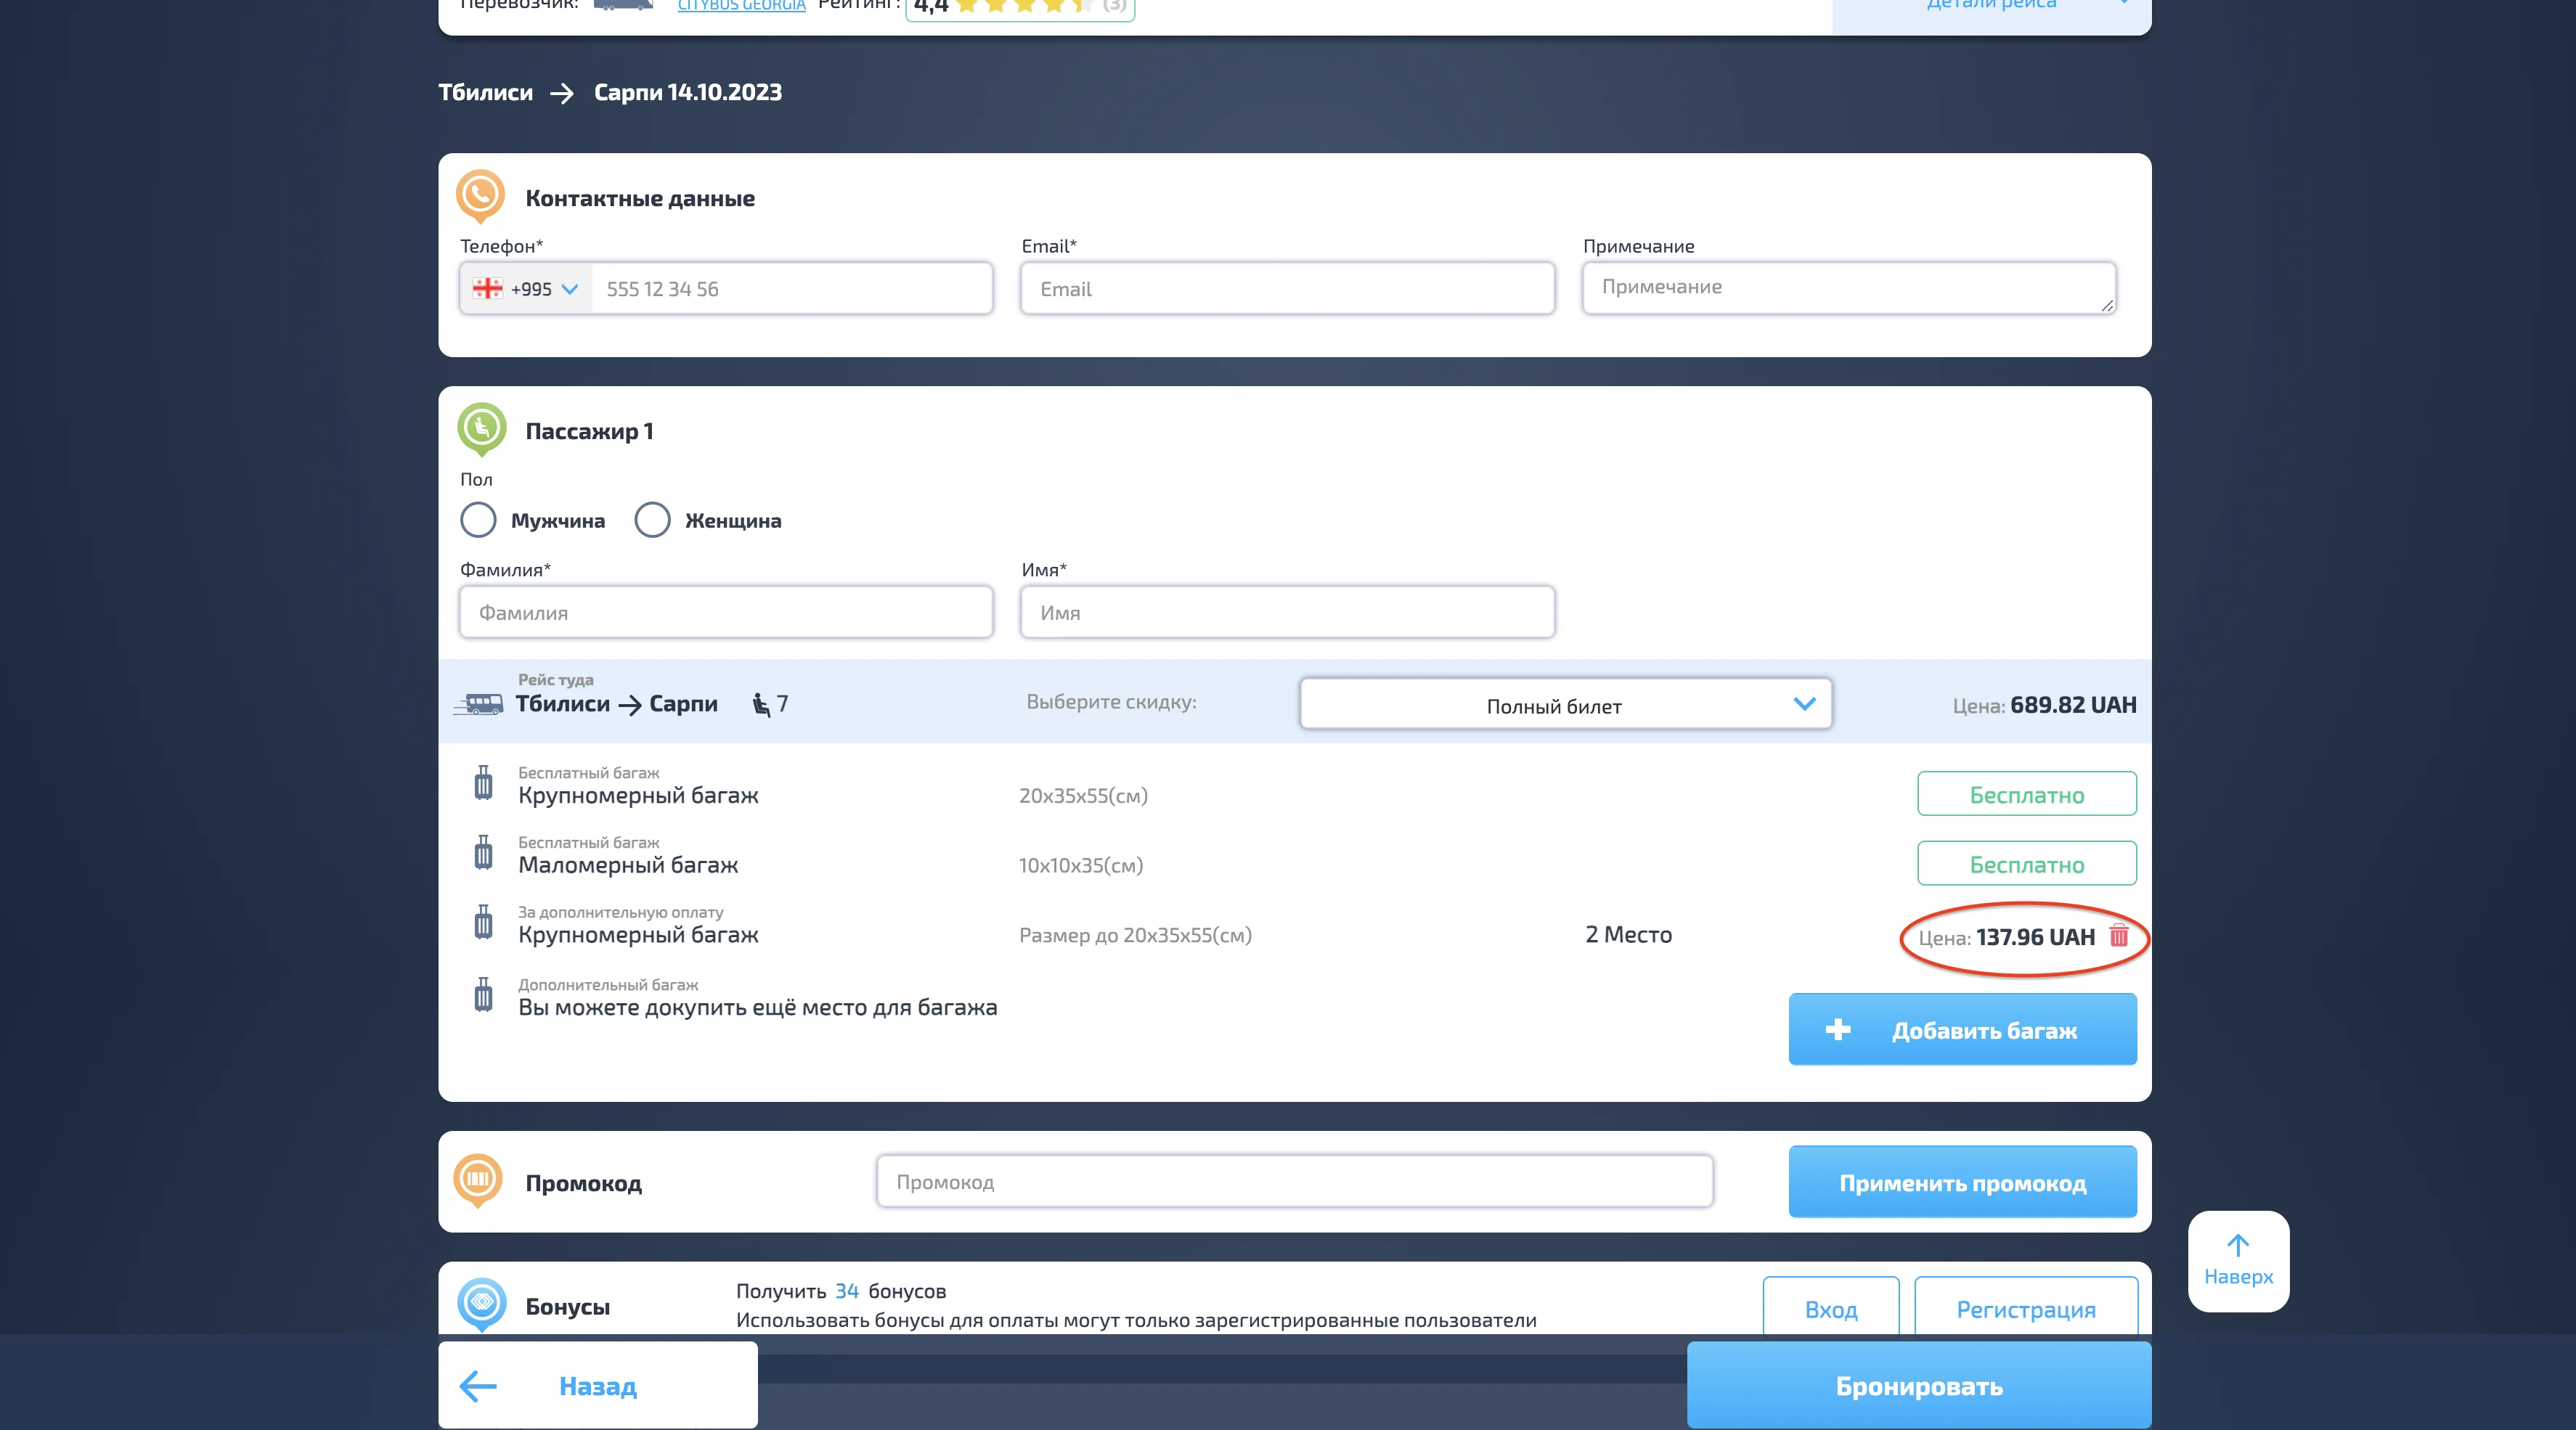Click the Регистрация button
The width and height of the screenshot is (2576, 1430).
(2025, 1309)
